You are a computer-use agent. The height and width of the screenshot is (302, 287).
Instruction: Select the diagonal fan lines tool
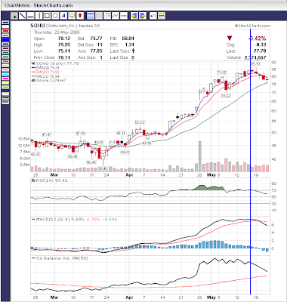point(107,16)
